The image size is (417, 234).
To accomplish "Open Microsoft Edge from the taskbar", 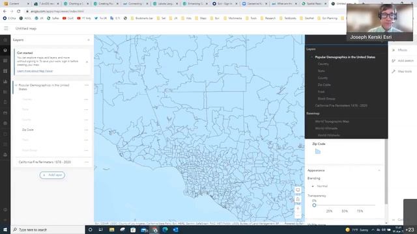I will point(165,229).
